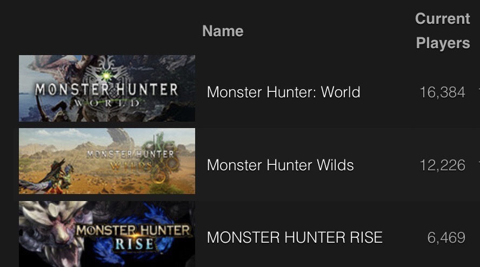Open the Monster Hunter: World thumbnail

[x=107, y=88]
